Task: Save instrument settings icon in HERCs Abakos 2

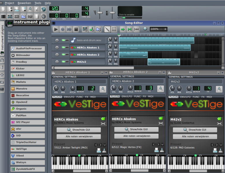Action: 160,89
